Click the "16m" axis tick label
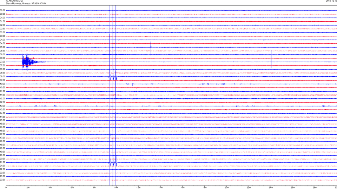337x189 pixels. coord(183,188)
